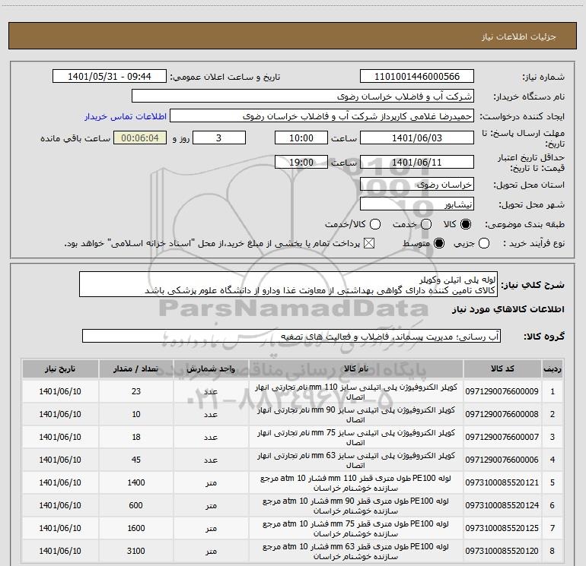Click product code 0973100085520121
The height and width of the screenshot is (566, 586).
(502, 482)
